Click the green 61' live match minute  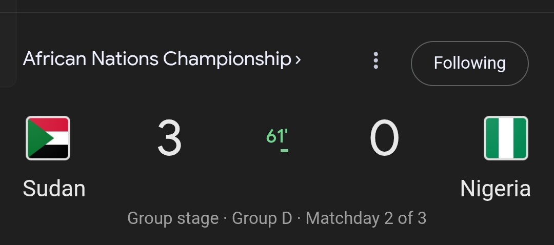[277, 136]
